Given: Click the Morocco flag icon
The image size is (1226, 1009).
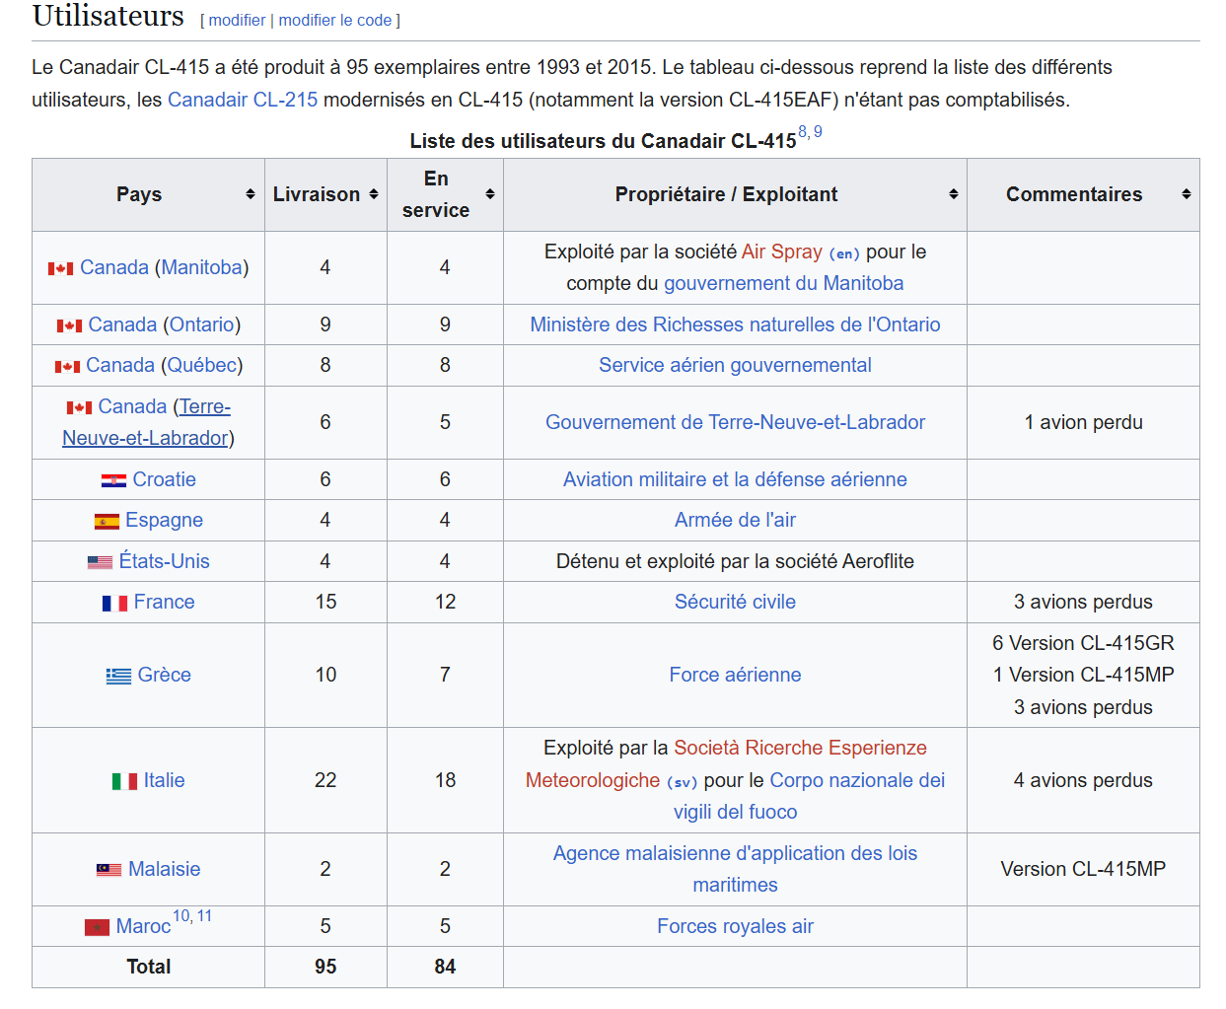Looking at the screenshot, I should [x=97, y=927].
